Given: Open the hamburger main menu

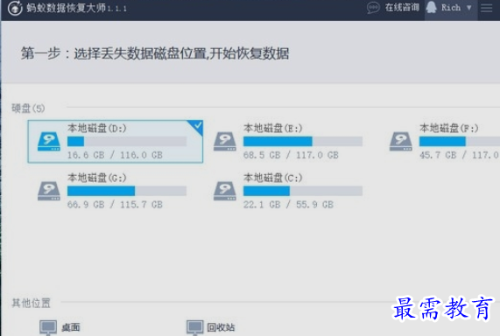Looking at the screenshot, I should (487, 8).
